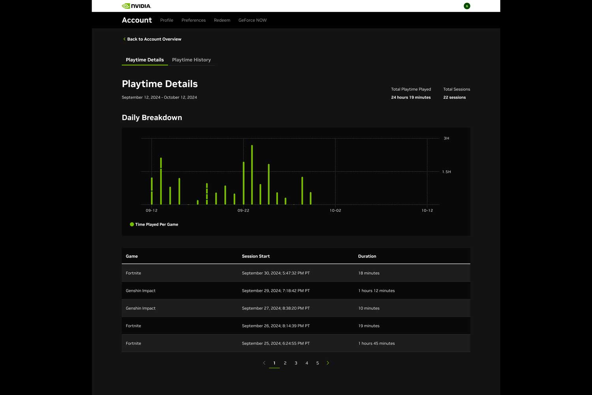
Task: Open the user avatar menu
Action: pos(467,6)
